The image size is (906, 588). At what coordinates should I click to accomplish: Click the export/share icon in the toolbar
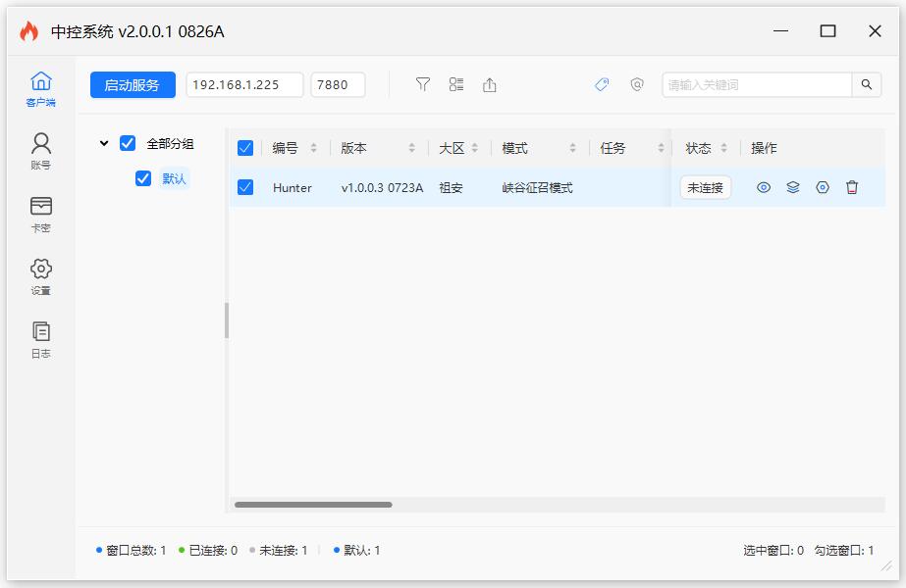tap(489, 84)
